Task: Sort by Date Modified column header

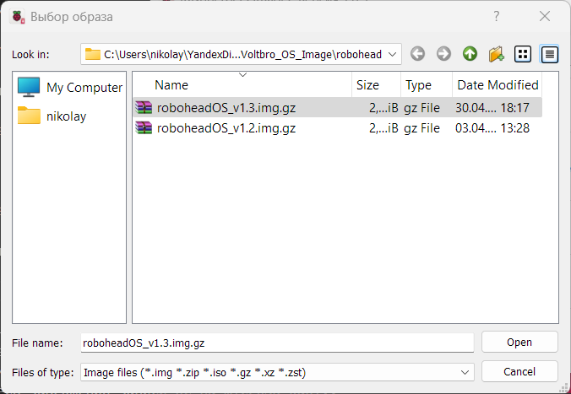Action: (497, 85)
